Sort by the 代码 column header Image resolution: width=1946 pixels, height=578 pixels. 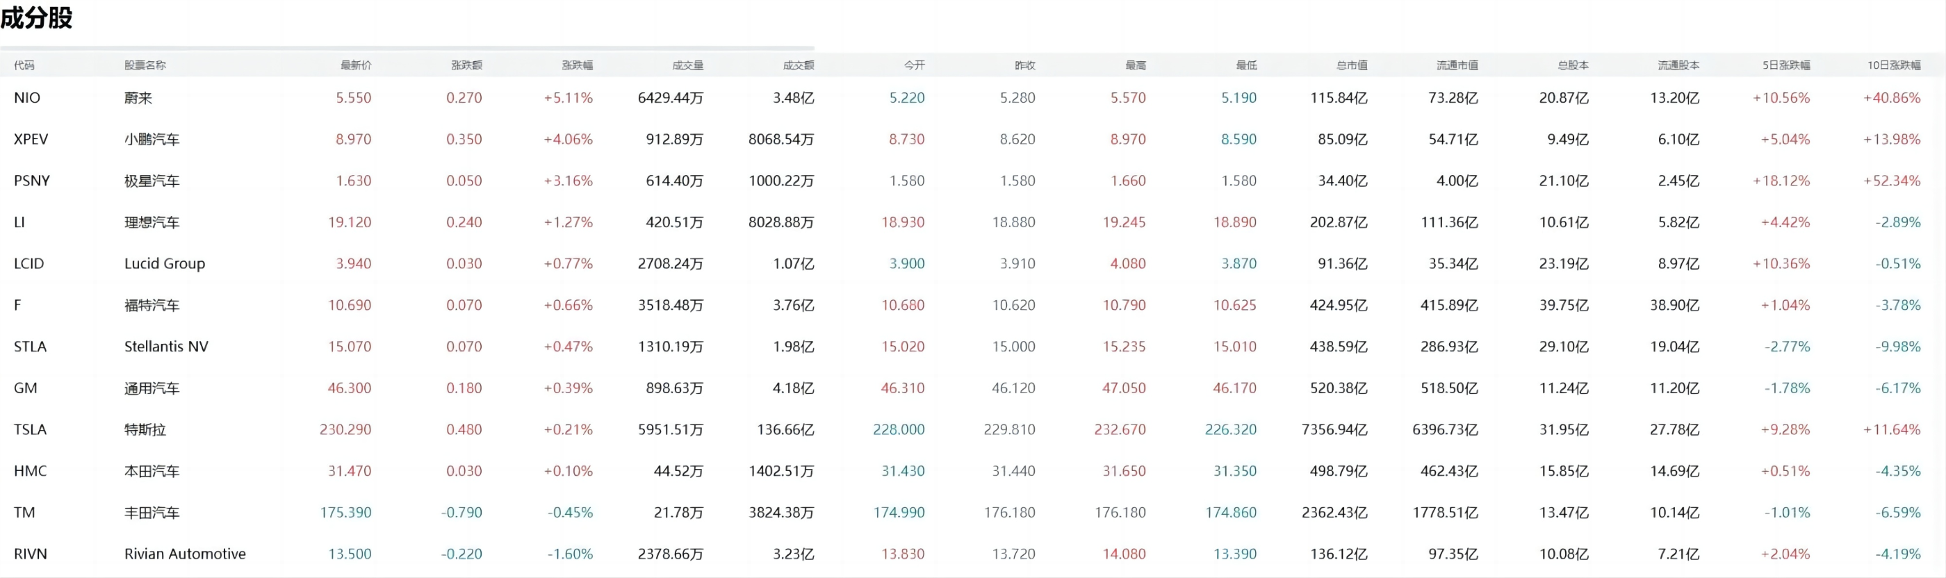click(x=24, y=66)
